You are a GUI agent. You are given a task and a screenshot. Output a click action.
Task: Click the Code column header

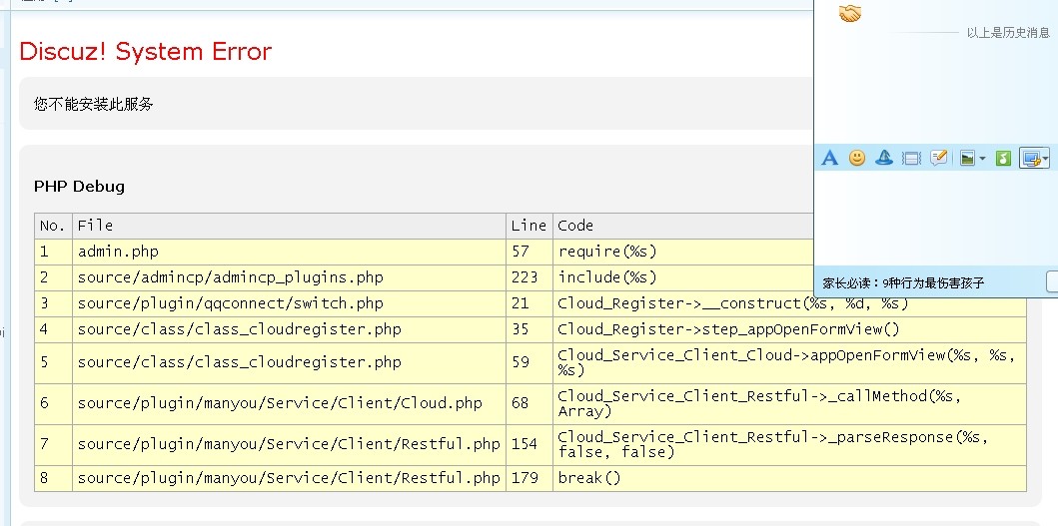click(x=682, y=226)
